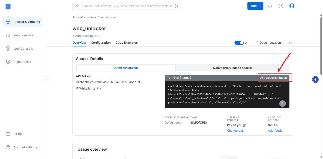
Task: Click the truncated API token value
Action: pos(109,82)
